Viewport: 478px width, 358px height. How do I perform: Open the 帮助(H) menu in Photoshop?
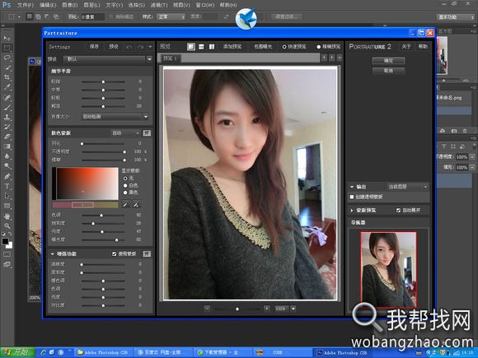click(x=228, y=5)
